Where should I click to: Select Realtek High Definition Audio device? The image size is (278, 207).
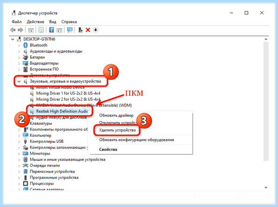tap(62, 111)
